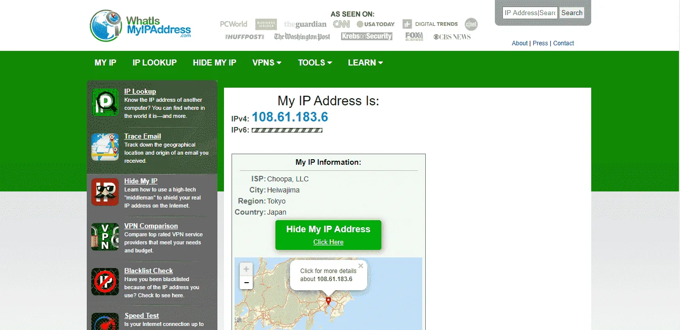Image resolution: width=680 pixels, height=330 pixels.
Task: Expand the TOOLS dropdown menu
Action: (315, 62)
